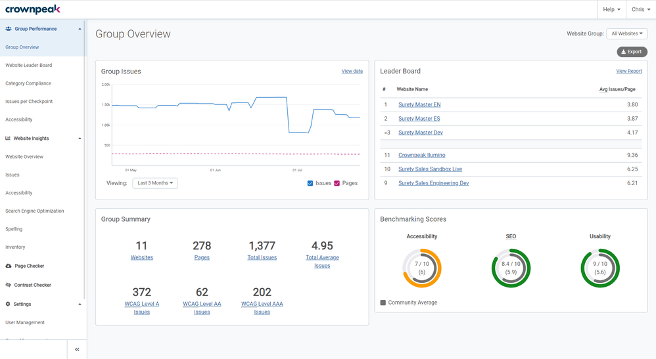Screen dimensions: 656x359
Task: Click the Websites summary link
Action: (142, 257)
